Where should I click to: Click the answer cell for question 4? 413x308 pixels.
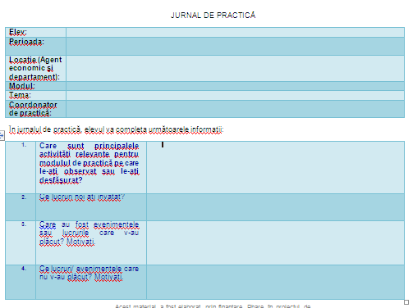275,282
